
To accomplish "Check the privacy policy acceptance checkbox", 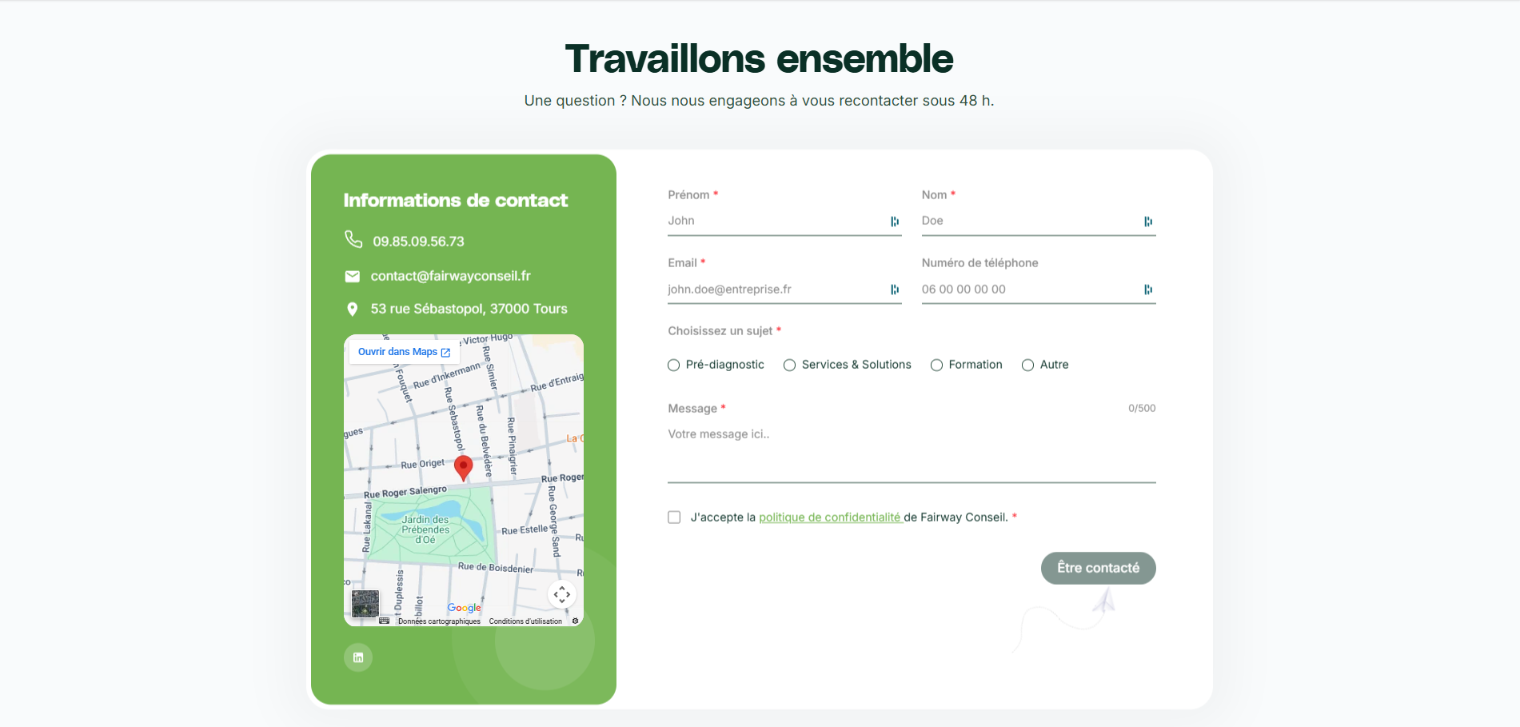I will coord(675,517).
